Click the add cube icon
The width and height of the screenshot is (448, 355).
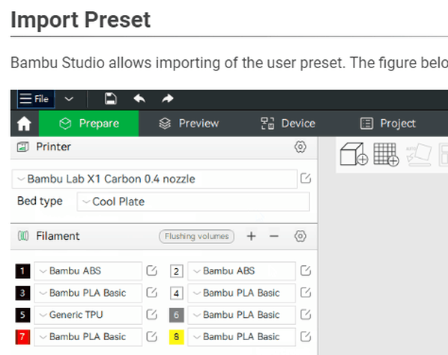[x=354, y=154]
